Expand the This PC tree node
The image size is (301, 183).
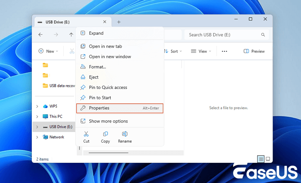tap(37, 116)
